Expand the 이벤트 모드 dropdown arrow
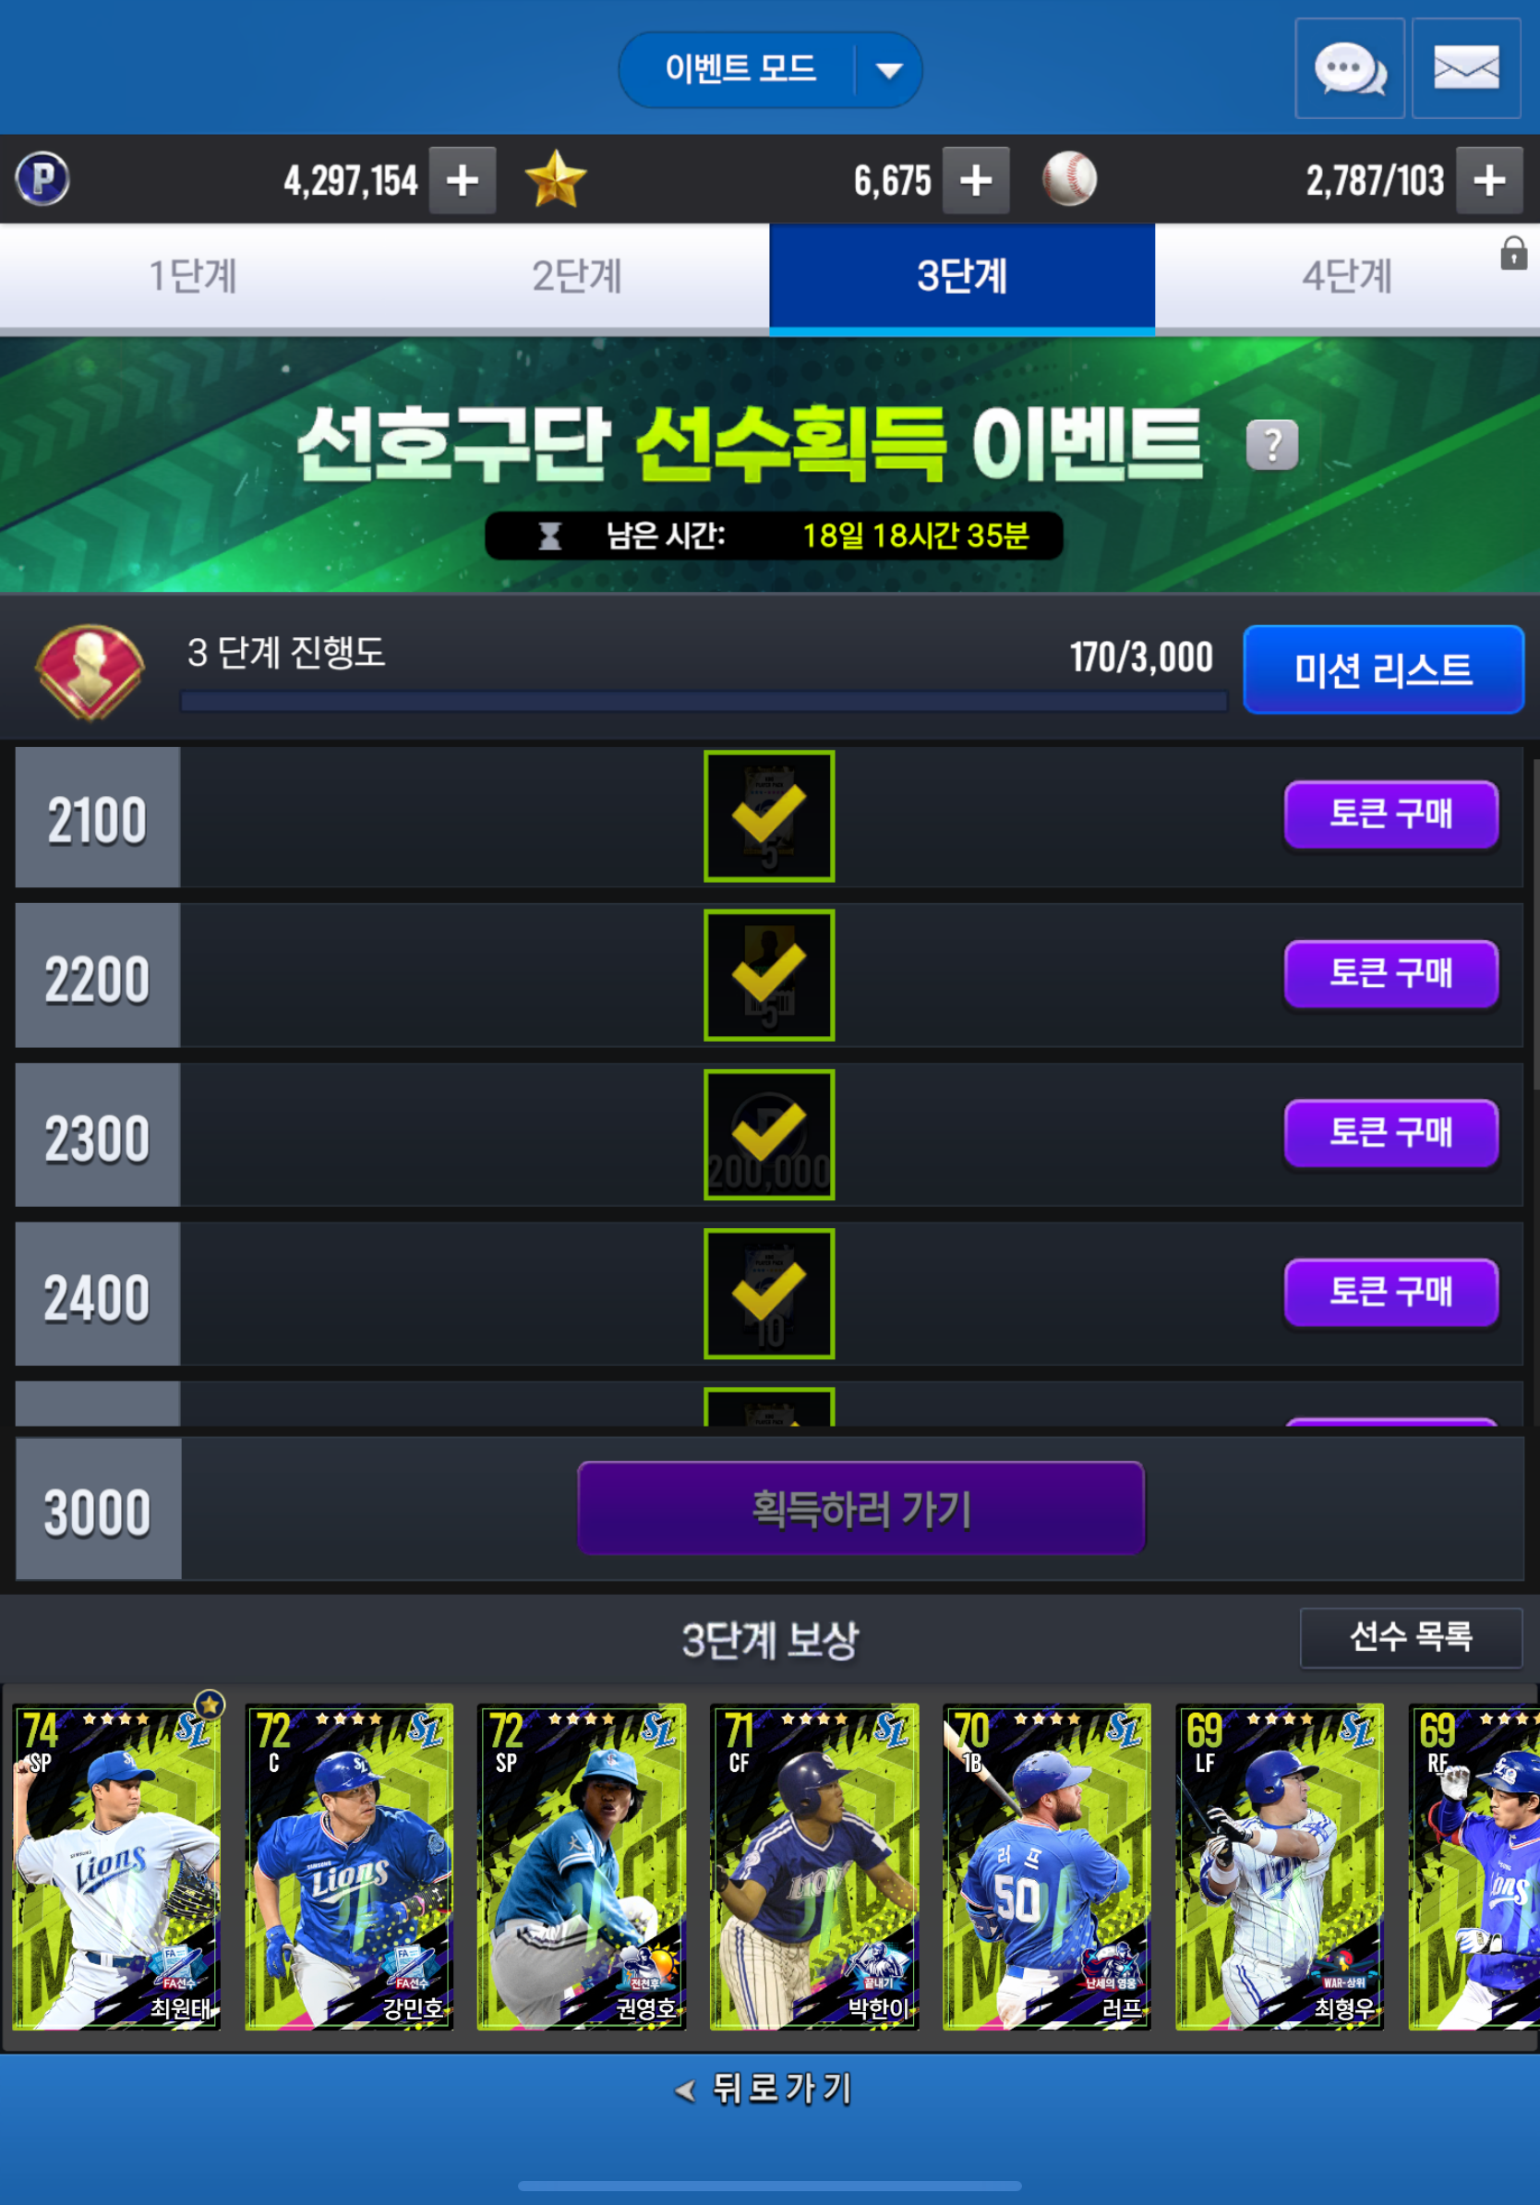The width and height of the screenshot is (1540, 2205). [889, 70]
